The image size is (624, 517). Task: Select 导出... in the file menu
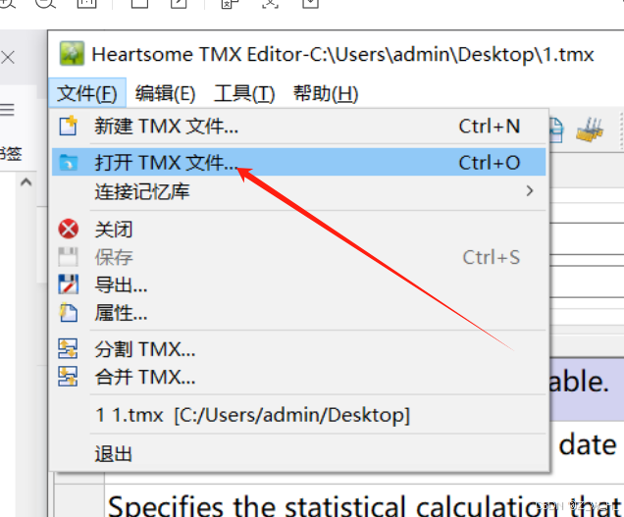coord(298,284)
